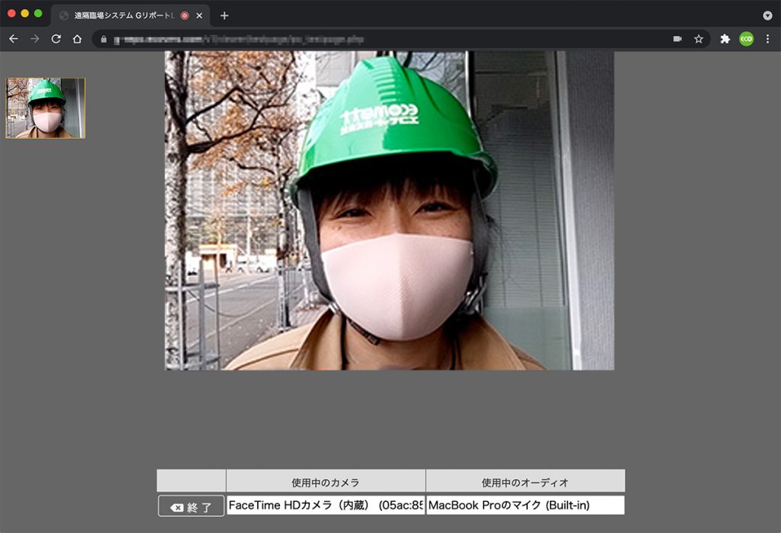Click the main video feed
The image size is (781, 533).
coord(390,210)
